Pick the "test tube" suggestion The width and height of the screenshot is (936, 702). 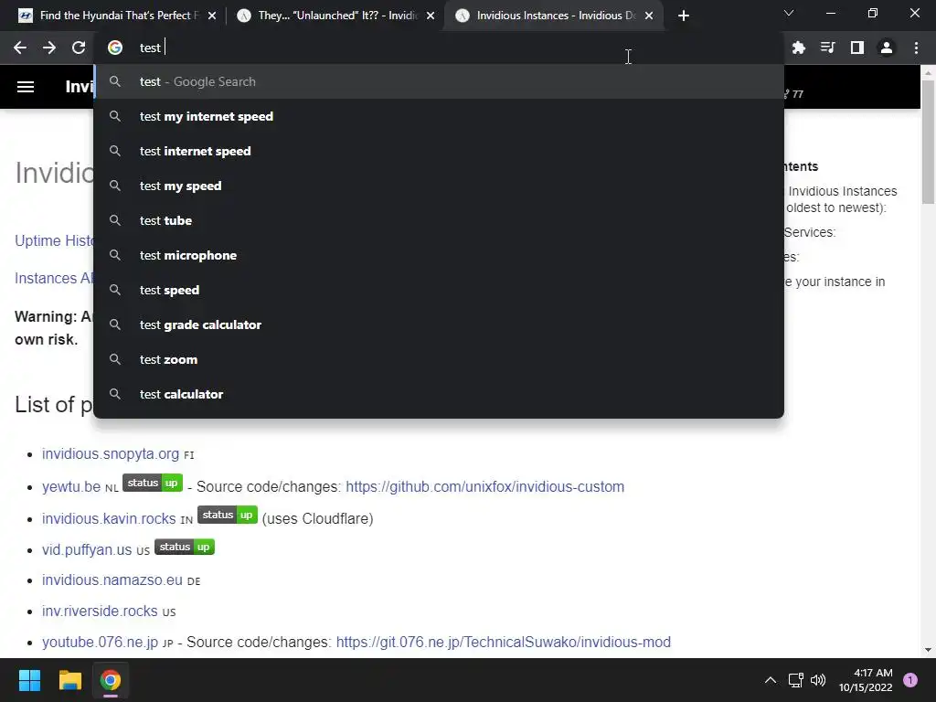pyautogui.click(x=439, y=220)
